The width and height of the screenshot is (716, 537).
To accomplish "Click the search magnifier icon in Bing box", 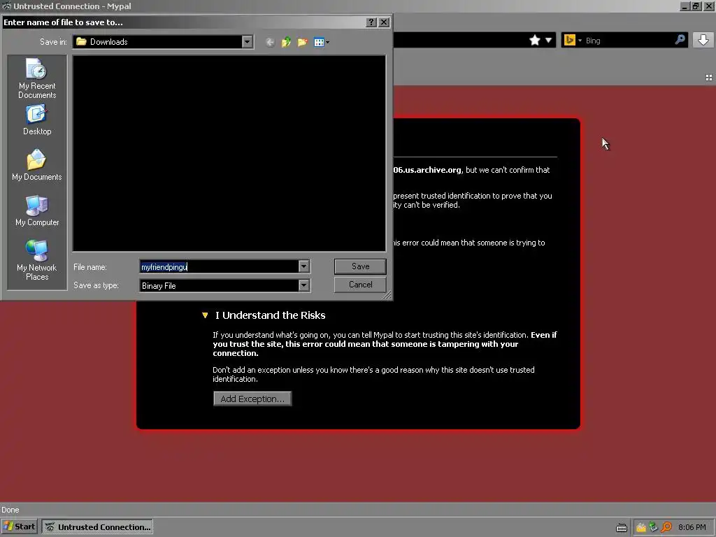I will [x=680, y=40].
